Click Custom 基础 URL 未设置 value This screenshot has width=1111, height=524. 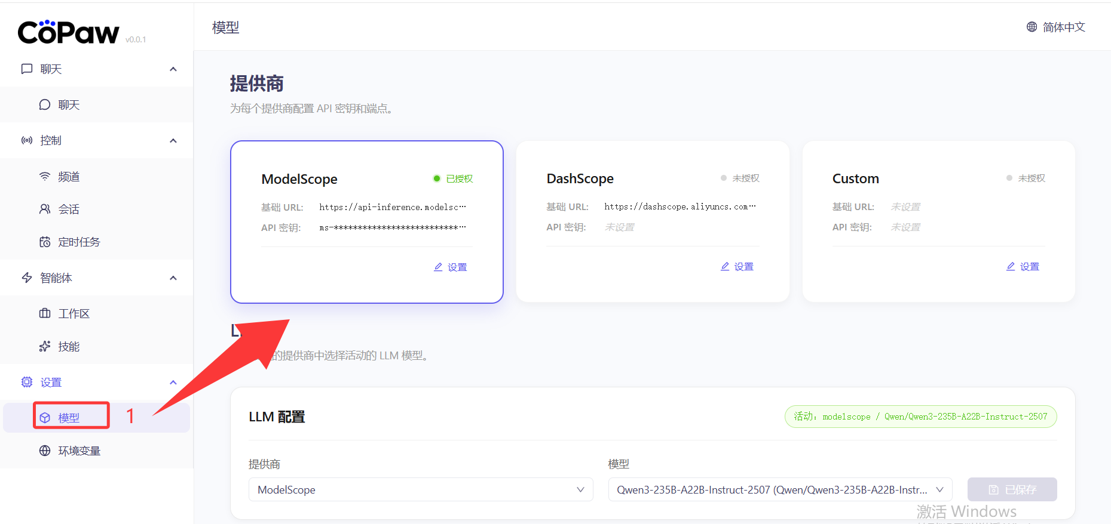pyautogui.click(x=905, y=206)
